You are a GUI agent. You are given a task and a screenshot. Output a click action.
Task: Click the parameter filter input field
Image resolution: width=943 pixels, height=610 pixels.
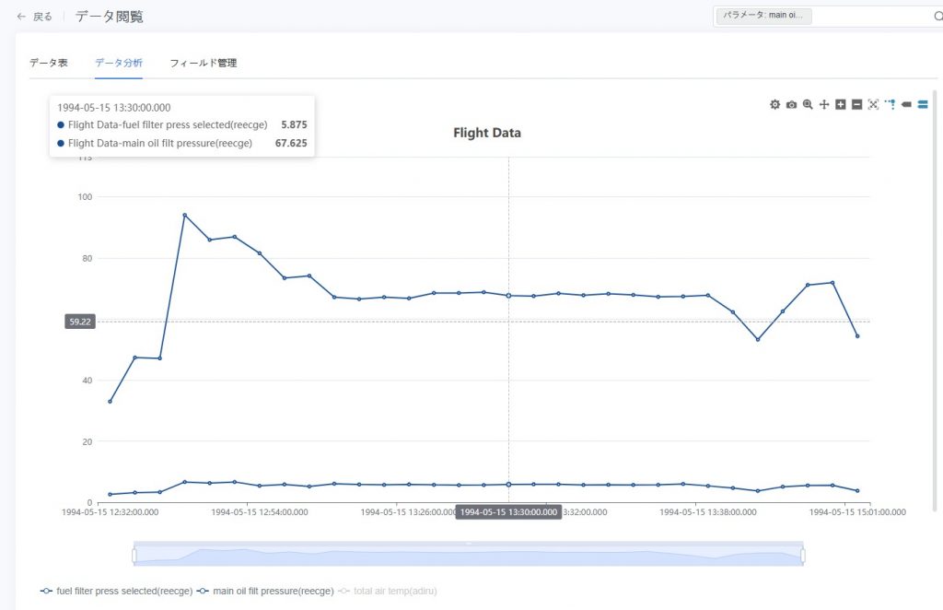pos(870,17)
